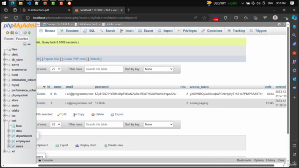299x168 pixels.
Task: Click top Filter rows search field
Action: [x=104, y=69]
